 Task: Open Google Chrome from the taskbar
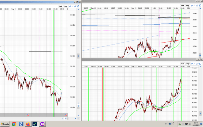click(14, 124)
